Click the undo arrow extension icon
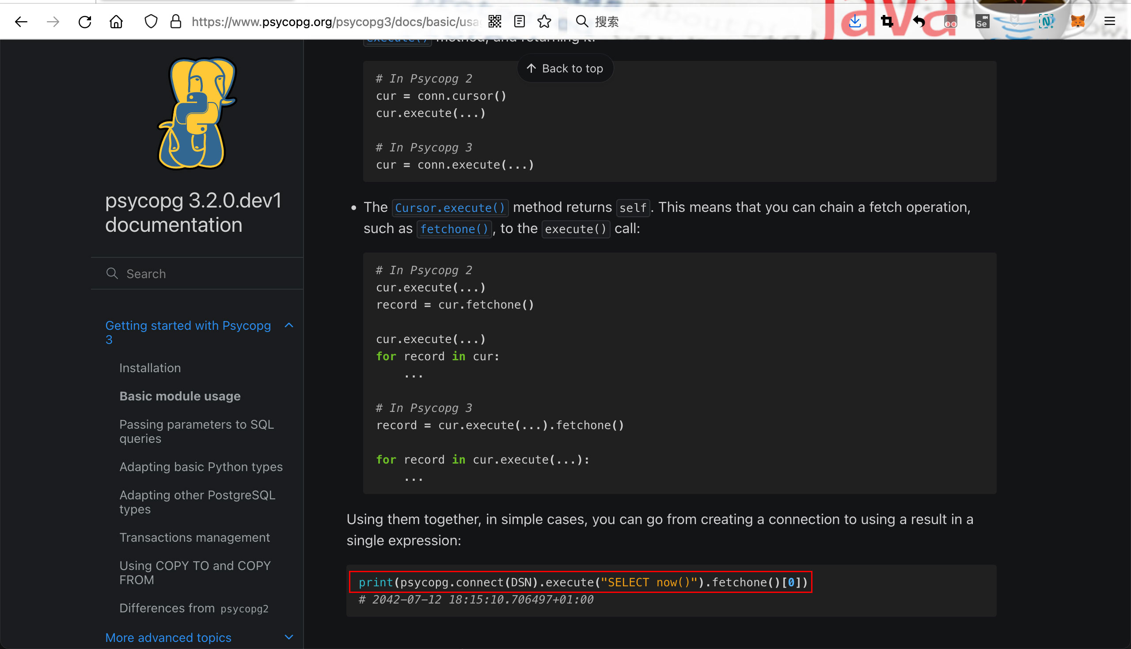 click(x=918, y=21)
